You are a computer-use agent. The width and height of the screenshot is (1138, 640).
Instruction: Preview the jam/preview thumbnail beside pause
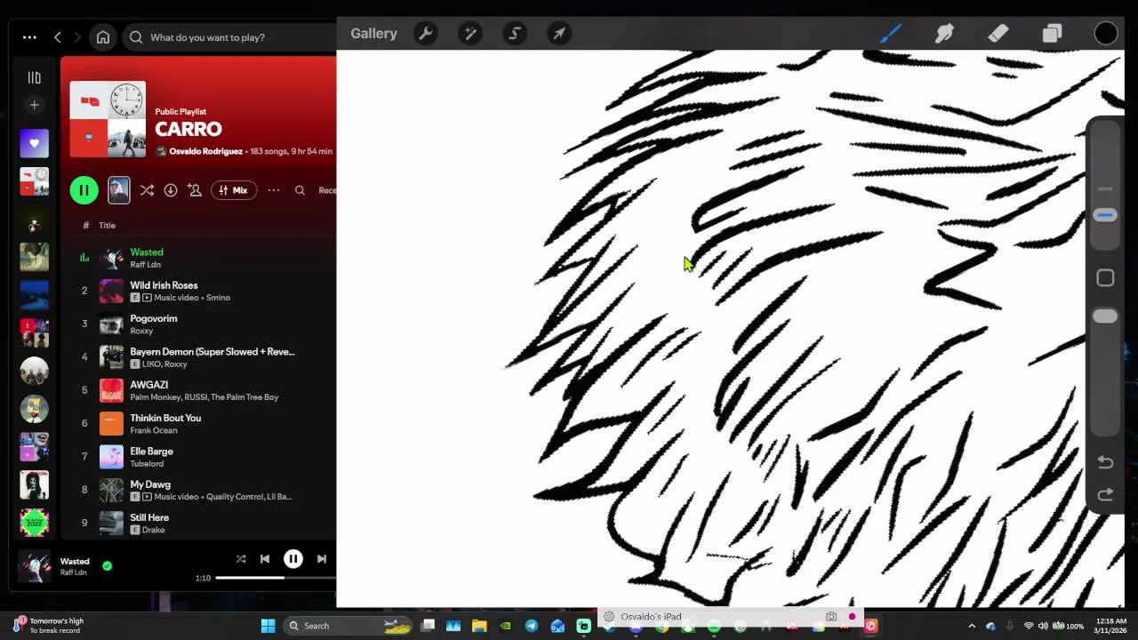coord(118,190)
